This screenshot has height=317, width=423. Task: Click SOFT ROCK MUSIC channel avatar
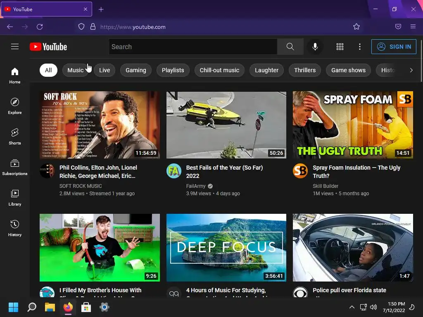click(47, 170)
